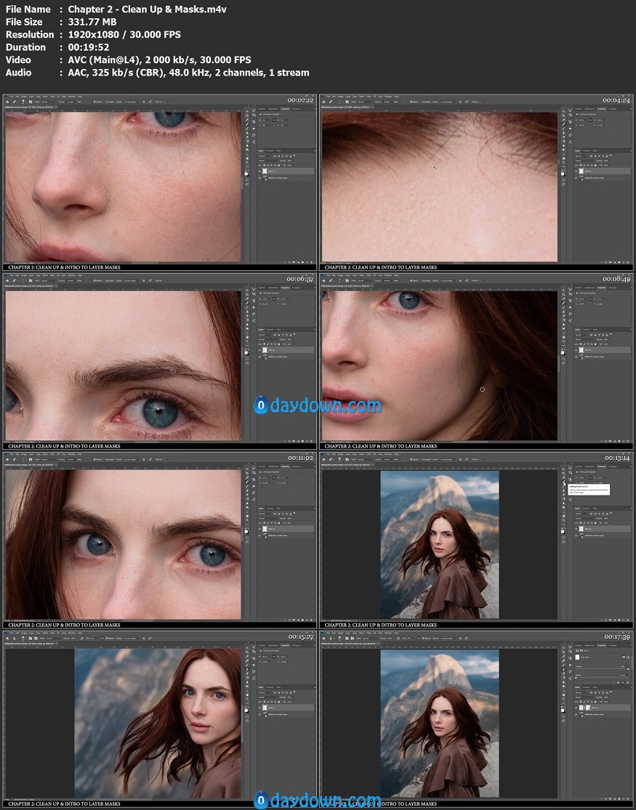
Task: Click the Clean up layer mask thumbnail in the 00:17:39 frame
Action: tap(588, 708)
